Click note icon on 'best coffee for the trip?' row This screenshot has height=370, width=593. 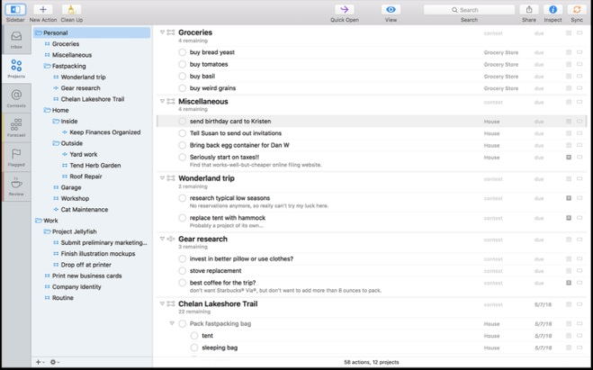pos(569,283)
